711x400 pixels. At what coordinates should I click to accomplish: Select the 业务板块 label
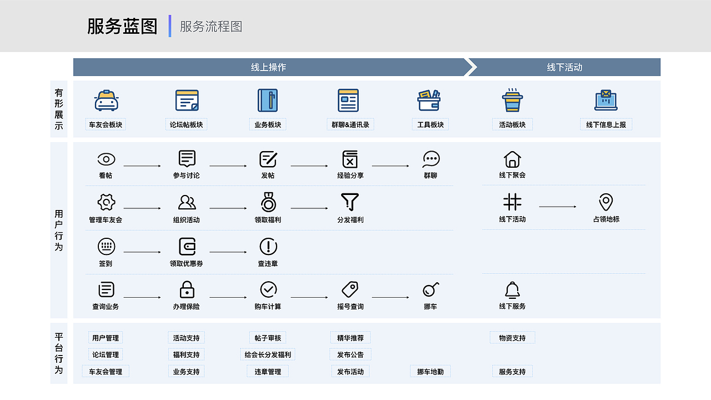click(268, 124)
